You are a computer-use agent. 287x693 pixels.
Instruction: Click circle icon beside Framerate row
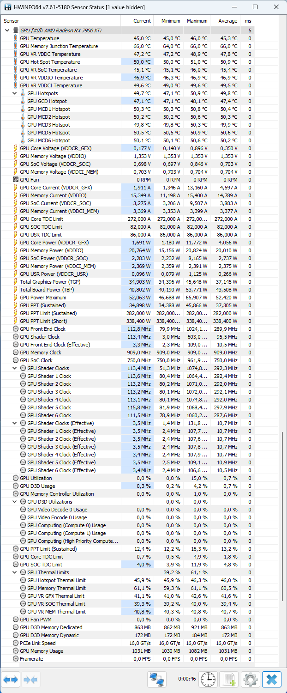click(15, 659)
